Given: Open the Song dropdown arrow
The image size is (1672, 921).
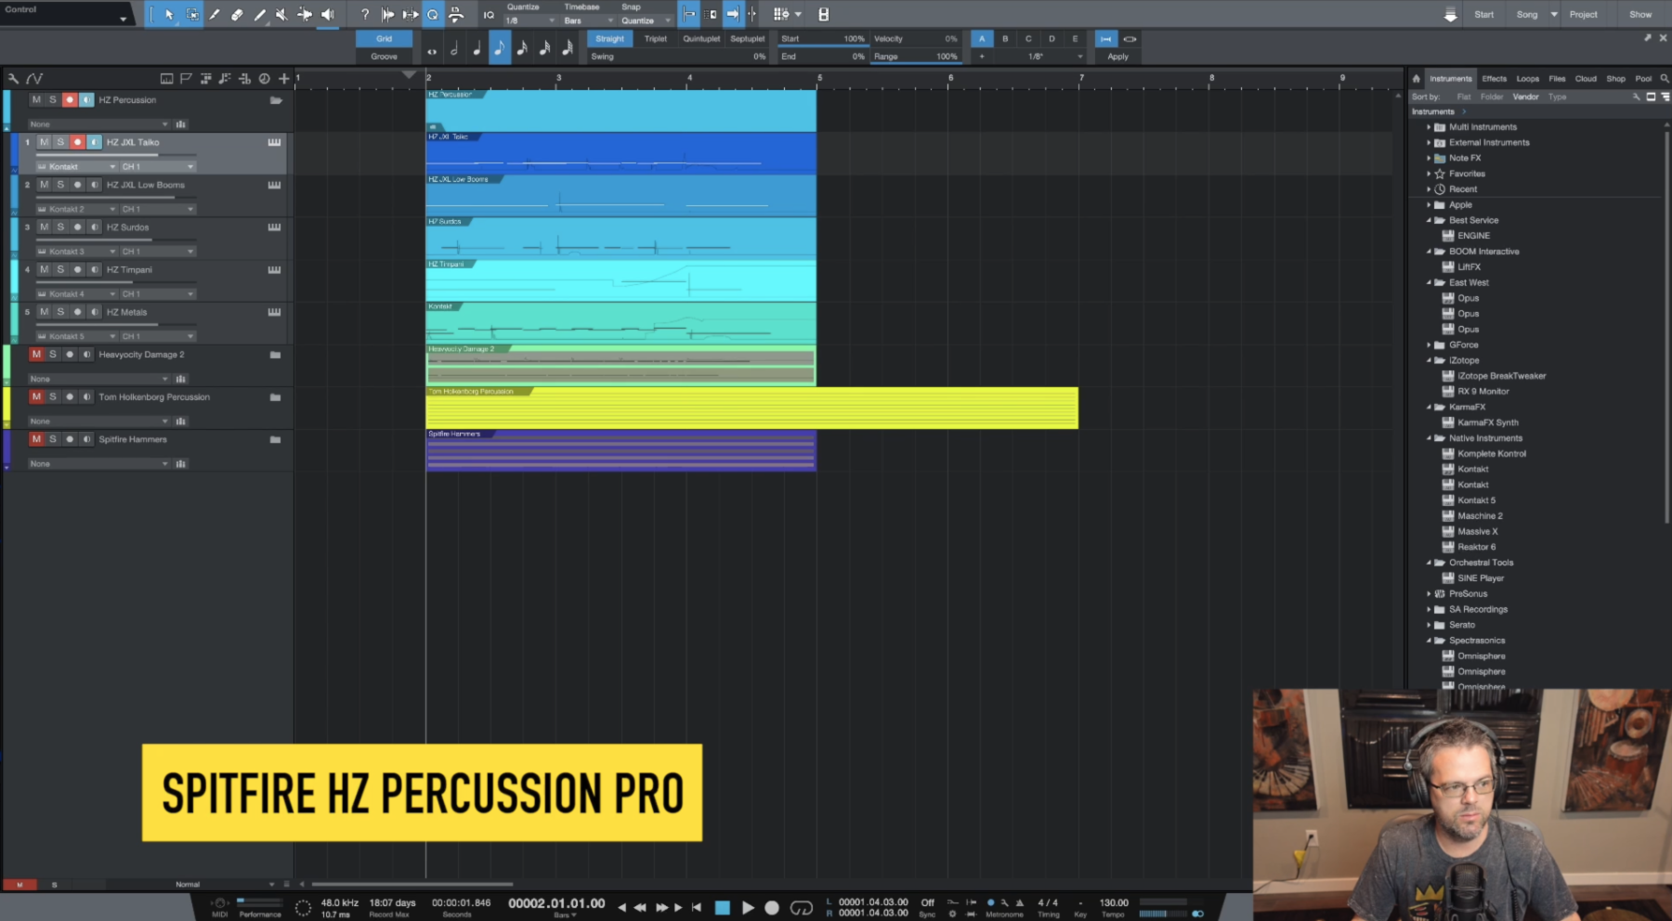Looking at the screenshot, I should [1554, 15].
